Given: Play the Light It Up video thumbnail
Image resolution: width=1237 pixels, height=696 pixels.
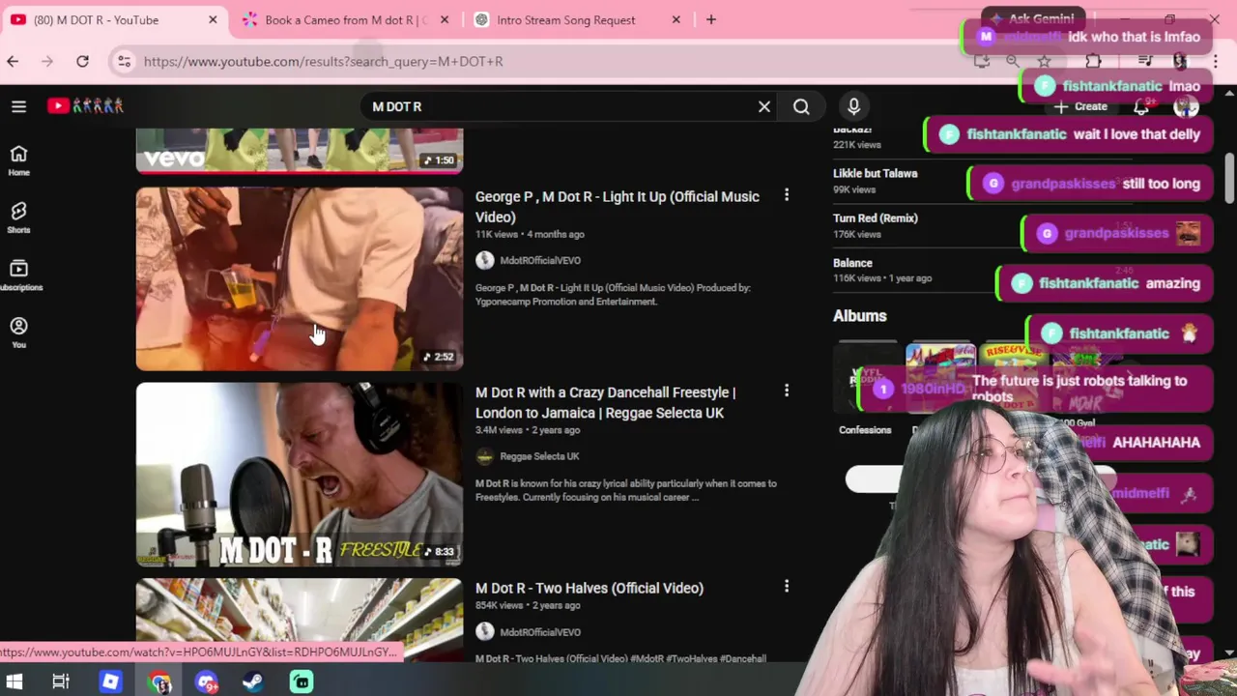Looking at the screenshot, I should 300,278.
